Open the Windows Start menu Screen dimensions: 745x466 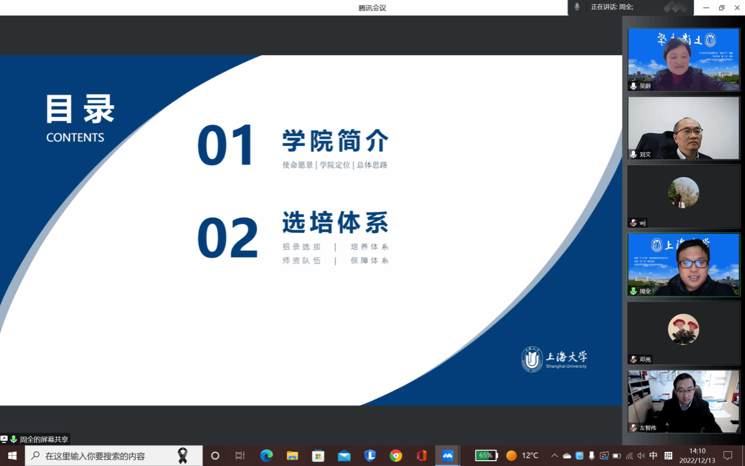(11, 455)
